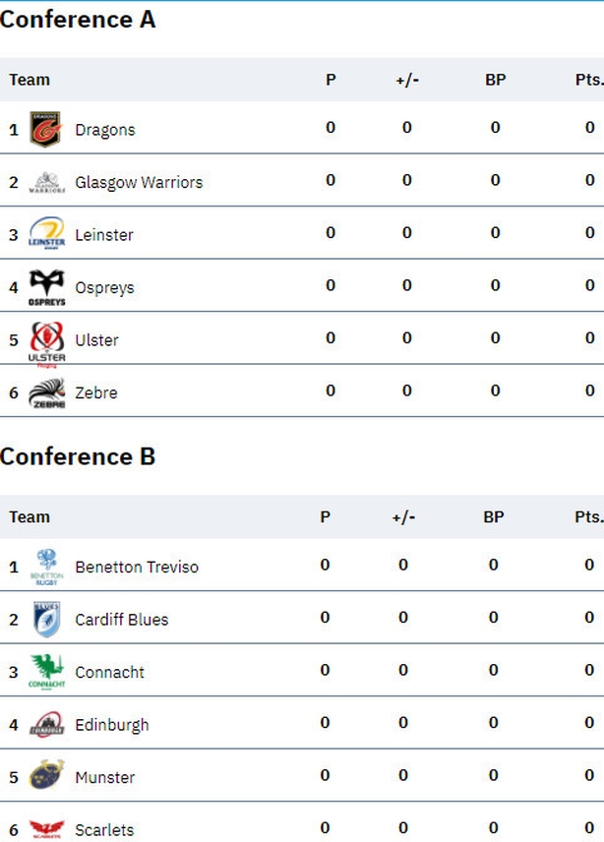Screen dimensions: 604x842
Task: Open the Munster stag crest
Action: coord(46,774)
